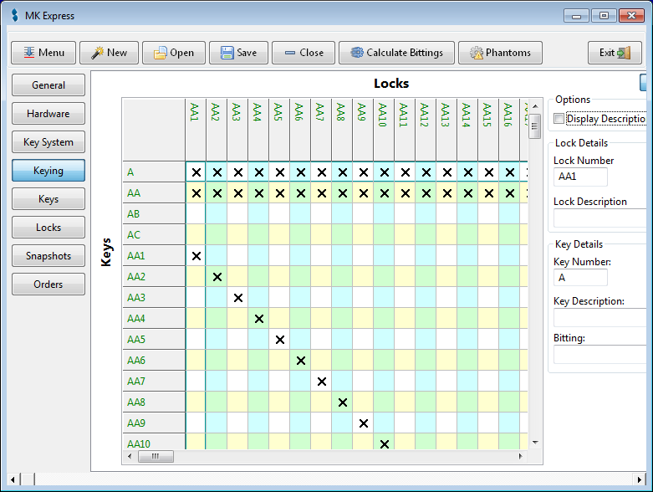This screenshot has width=653, height=492.
Task: Click the grid scroll right arrow
Action: point(521,456)
